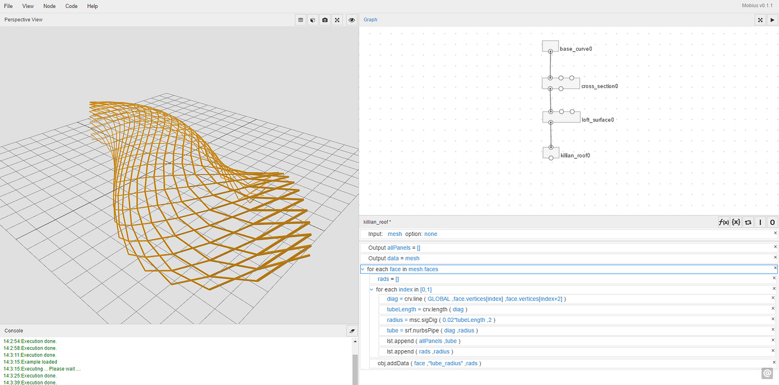Edit the allPanels output name
Image resolution: width=779 pixels, height=385 pixels.
(x=399, y=248)
